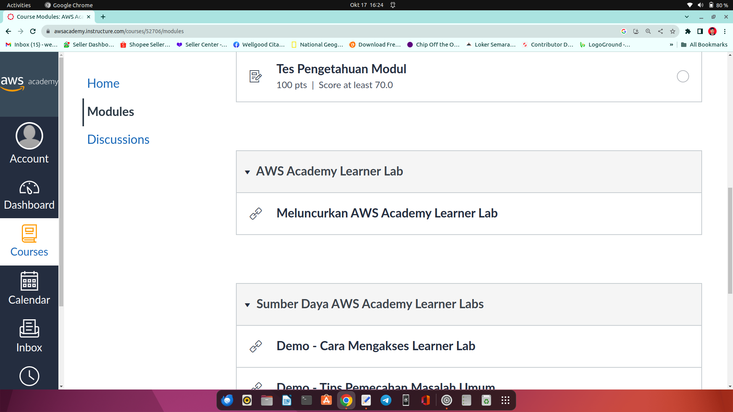733x412 pixels.
Task: Open Demo - Cara Mengakses Learner Lab link
Action: point(376,346)
